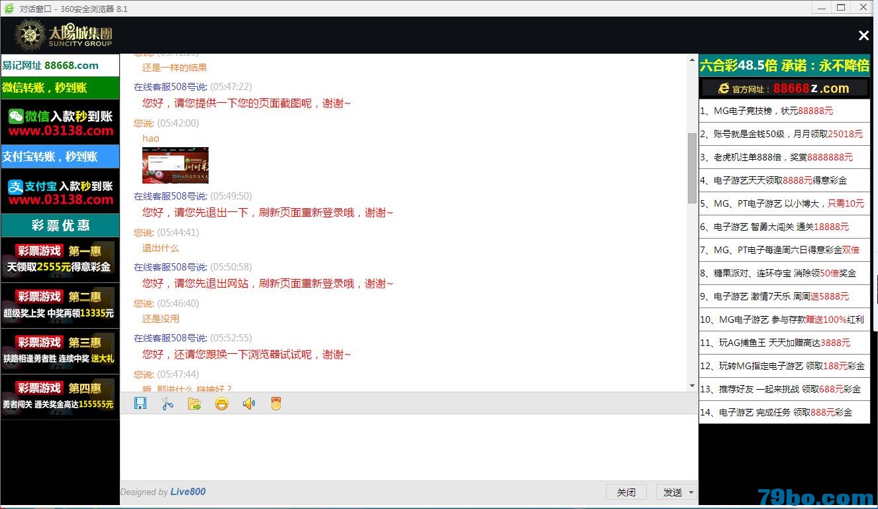Click the agent message 请您提供一下您的页面截图呢
Viewport: 878px width, 509px height.
pyautogui.click(x=246, y=103)
